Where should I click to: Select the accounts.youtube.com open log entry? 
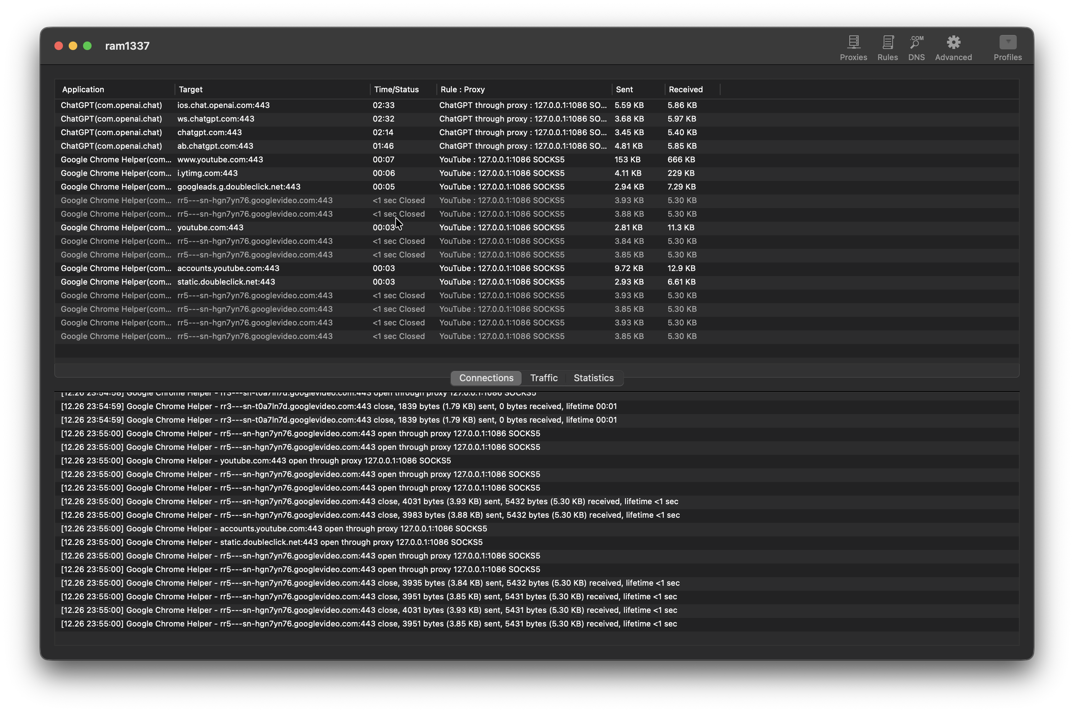[x=274, y=528]
